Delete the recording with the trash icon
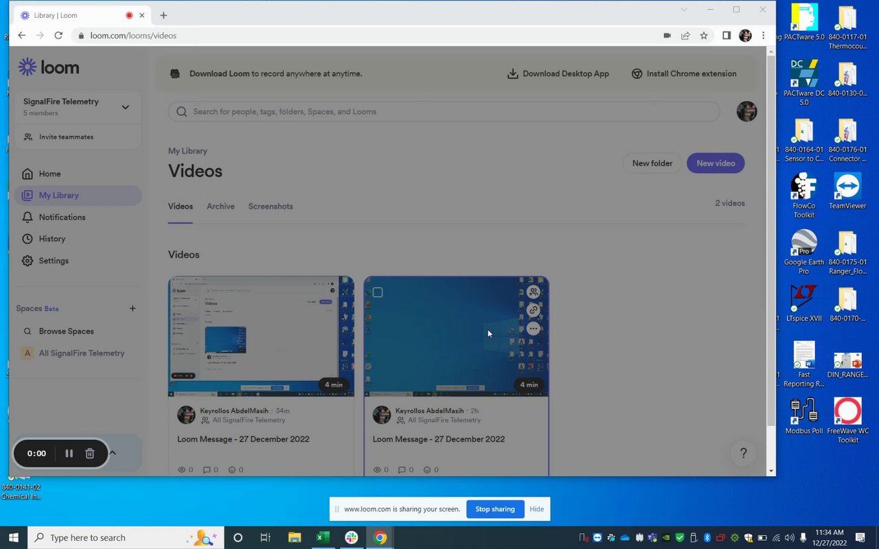 tap(89, 454)
